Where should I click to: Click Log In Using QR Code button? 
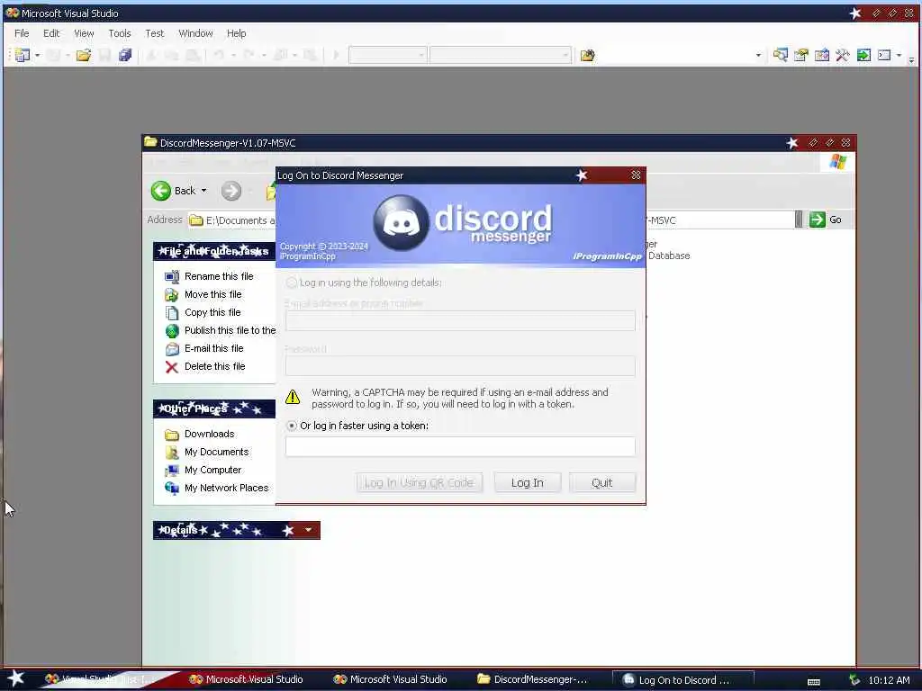[420, 482]
